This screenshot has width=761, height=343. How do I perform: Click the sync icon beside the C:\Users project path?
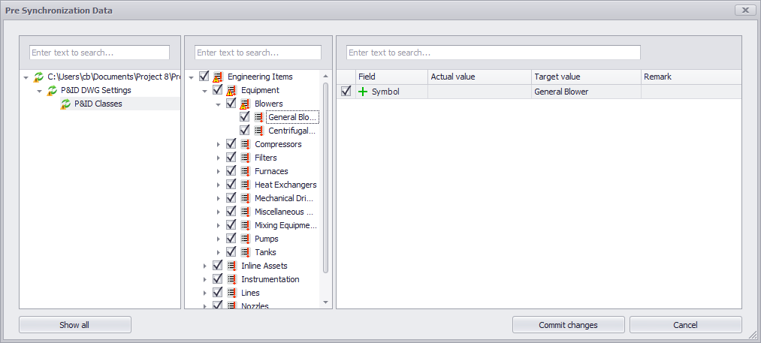pos(38,77)
